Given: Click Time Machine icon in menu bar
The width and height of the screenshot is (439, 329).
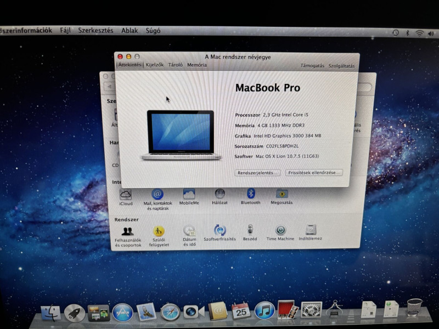Looking at the screenshot, I should pyautogui.click(x=395, y=33).
